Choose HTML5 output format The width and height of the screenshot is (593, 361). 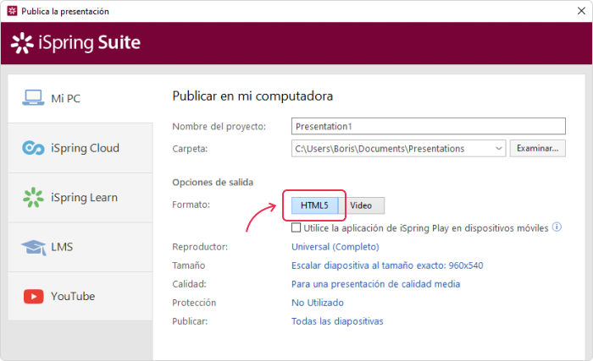point(314,205)
